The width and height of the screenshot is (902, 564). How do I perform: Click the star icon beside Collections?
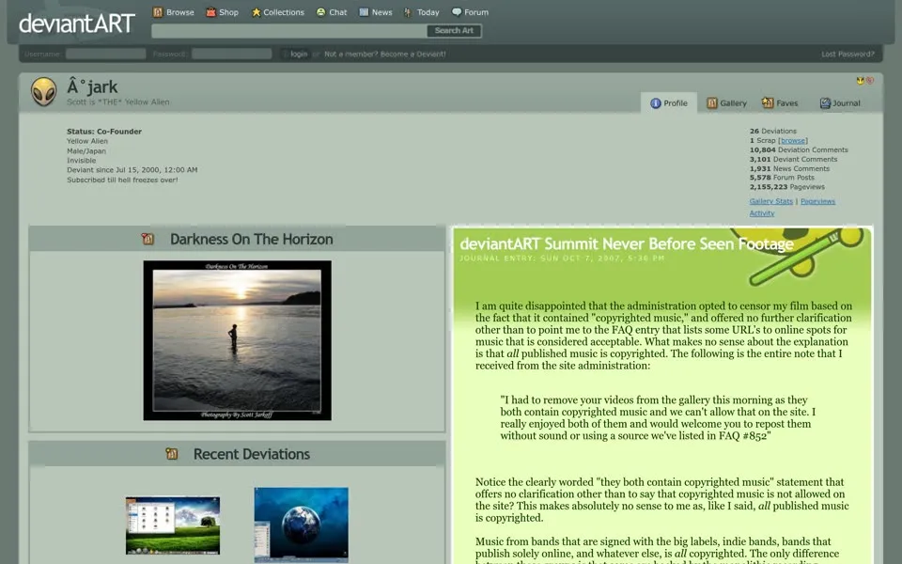pos(256,12)
